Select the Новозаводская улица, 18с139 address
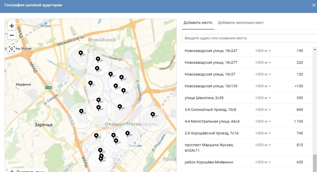317x172 pixels. 211,86
